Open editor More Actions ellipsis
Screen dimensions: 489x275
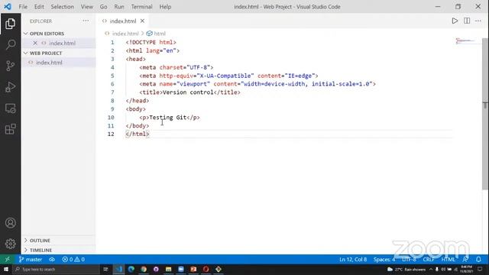478,21
